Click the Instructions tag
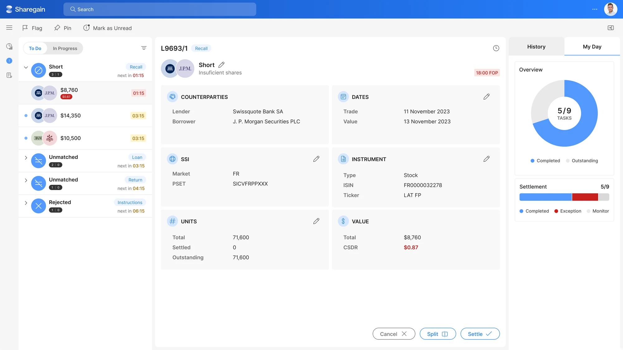This screenshot has width=623, height=350. [x=130, y=202]
